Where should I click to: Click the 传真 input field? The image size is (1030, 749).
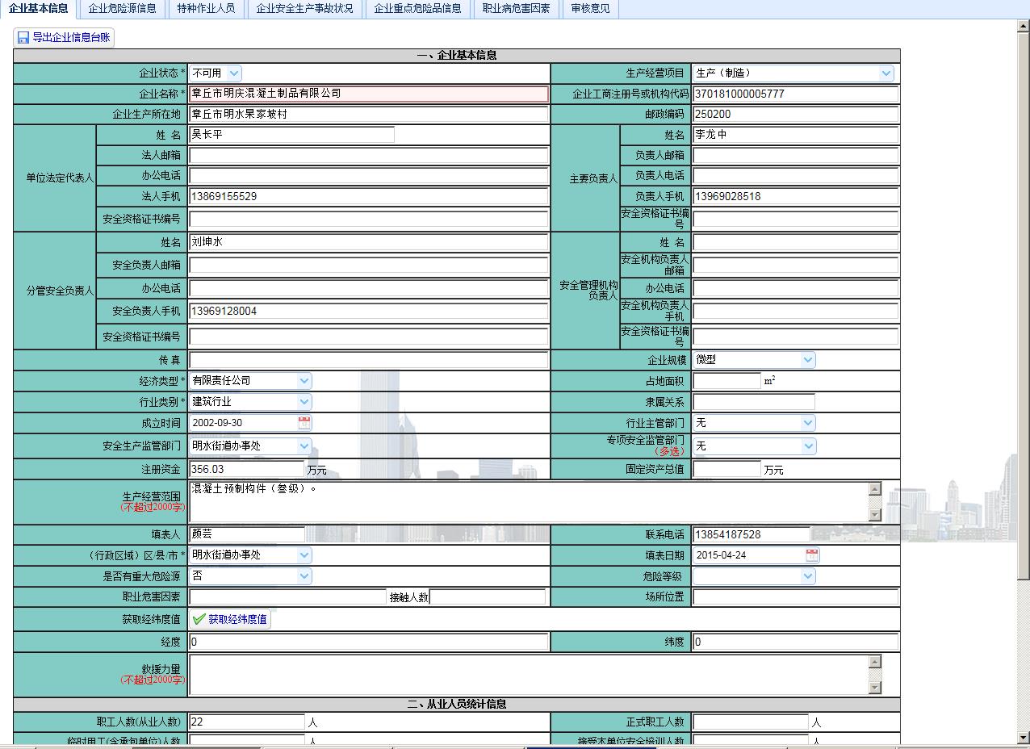tap(369, 360)
